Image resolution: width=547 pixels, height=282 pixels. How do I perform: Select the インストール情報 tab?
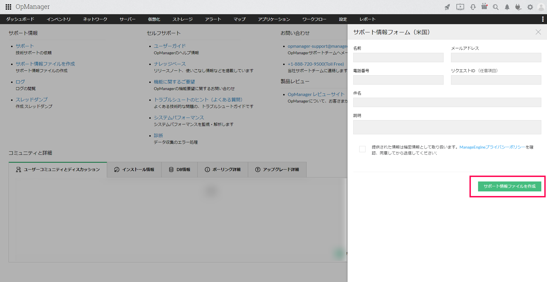(x=134, y=170)
